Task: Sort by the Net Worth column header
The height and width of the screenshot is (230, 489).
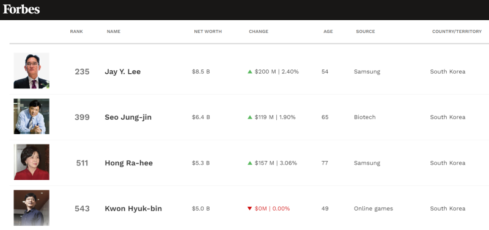Action: (208, 32)
